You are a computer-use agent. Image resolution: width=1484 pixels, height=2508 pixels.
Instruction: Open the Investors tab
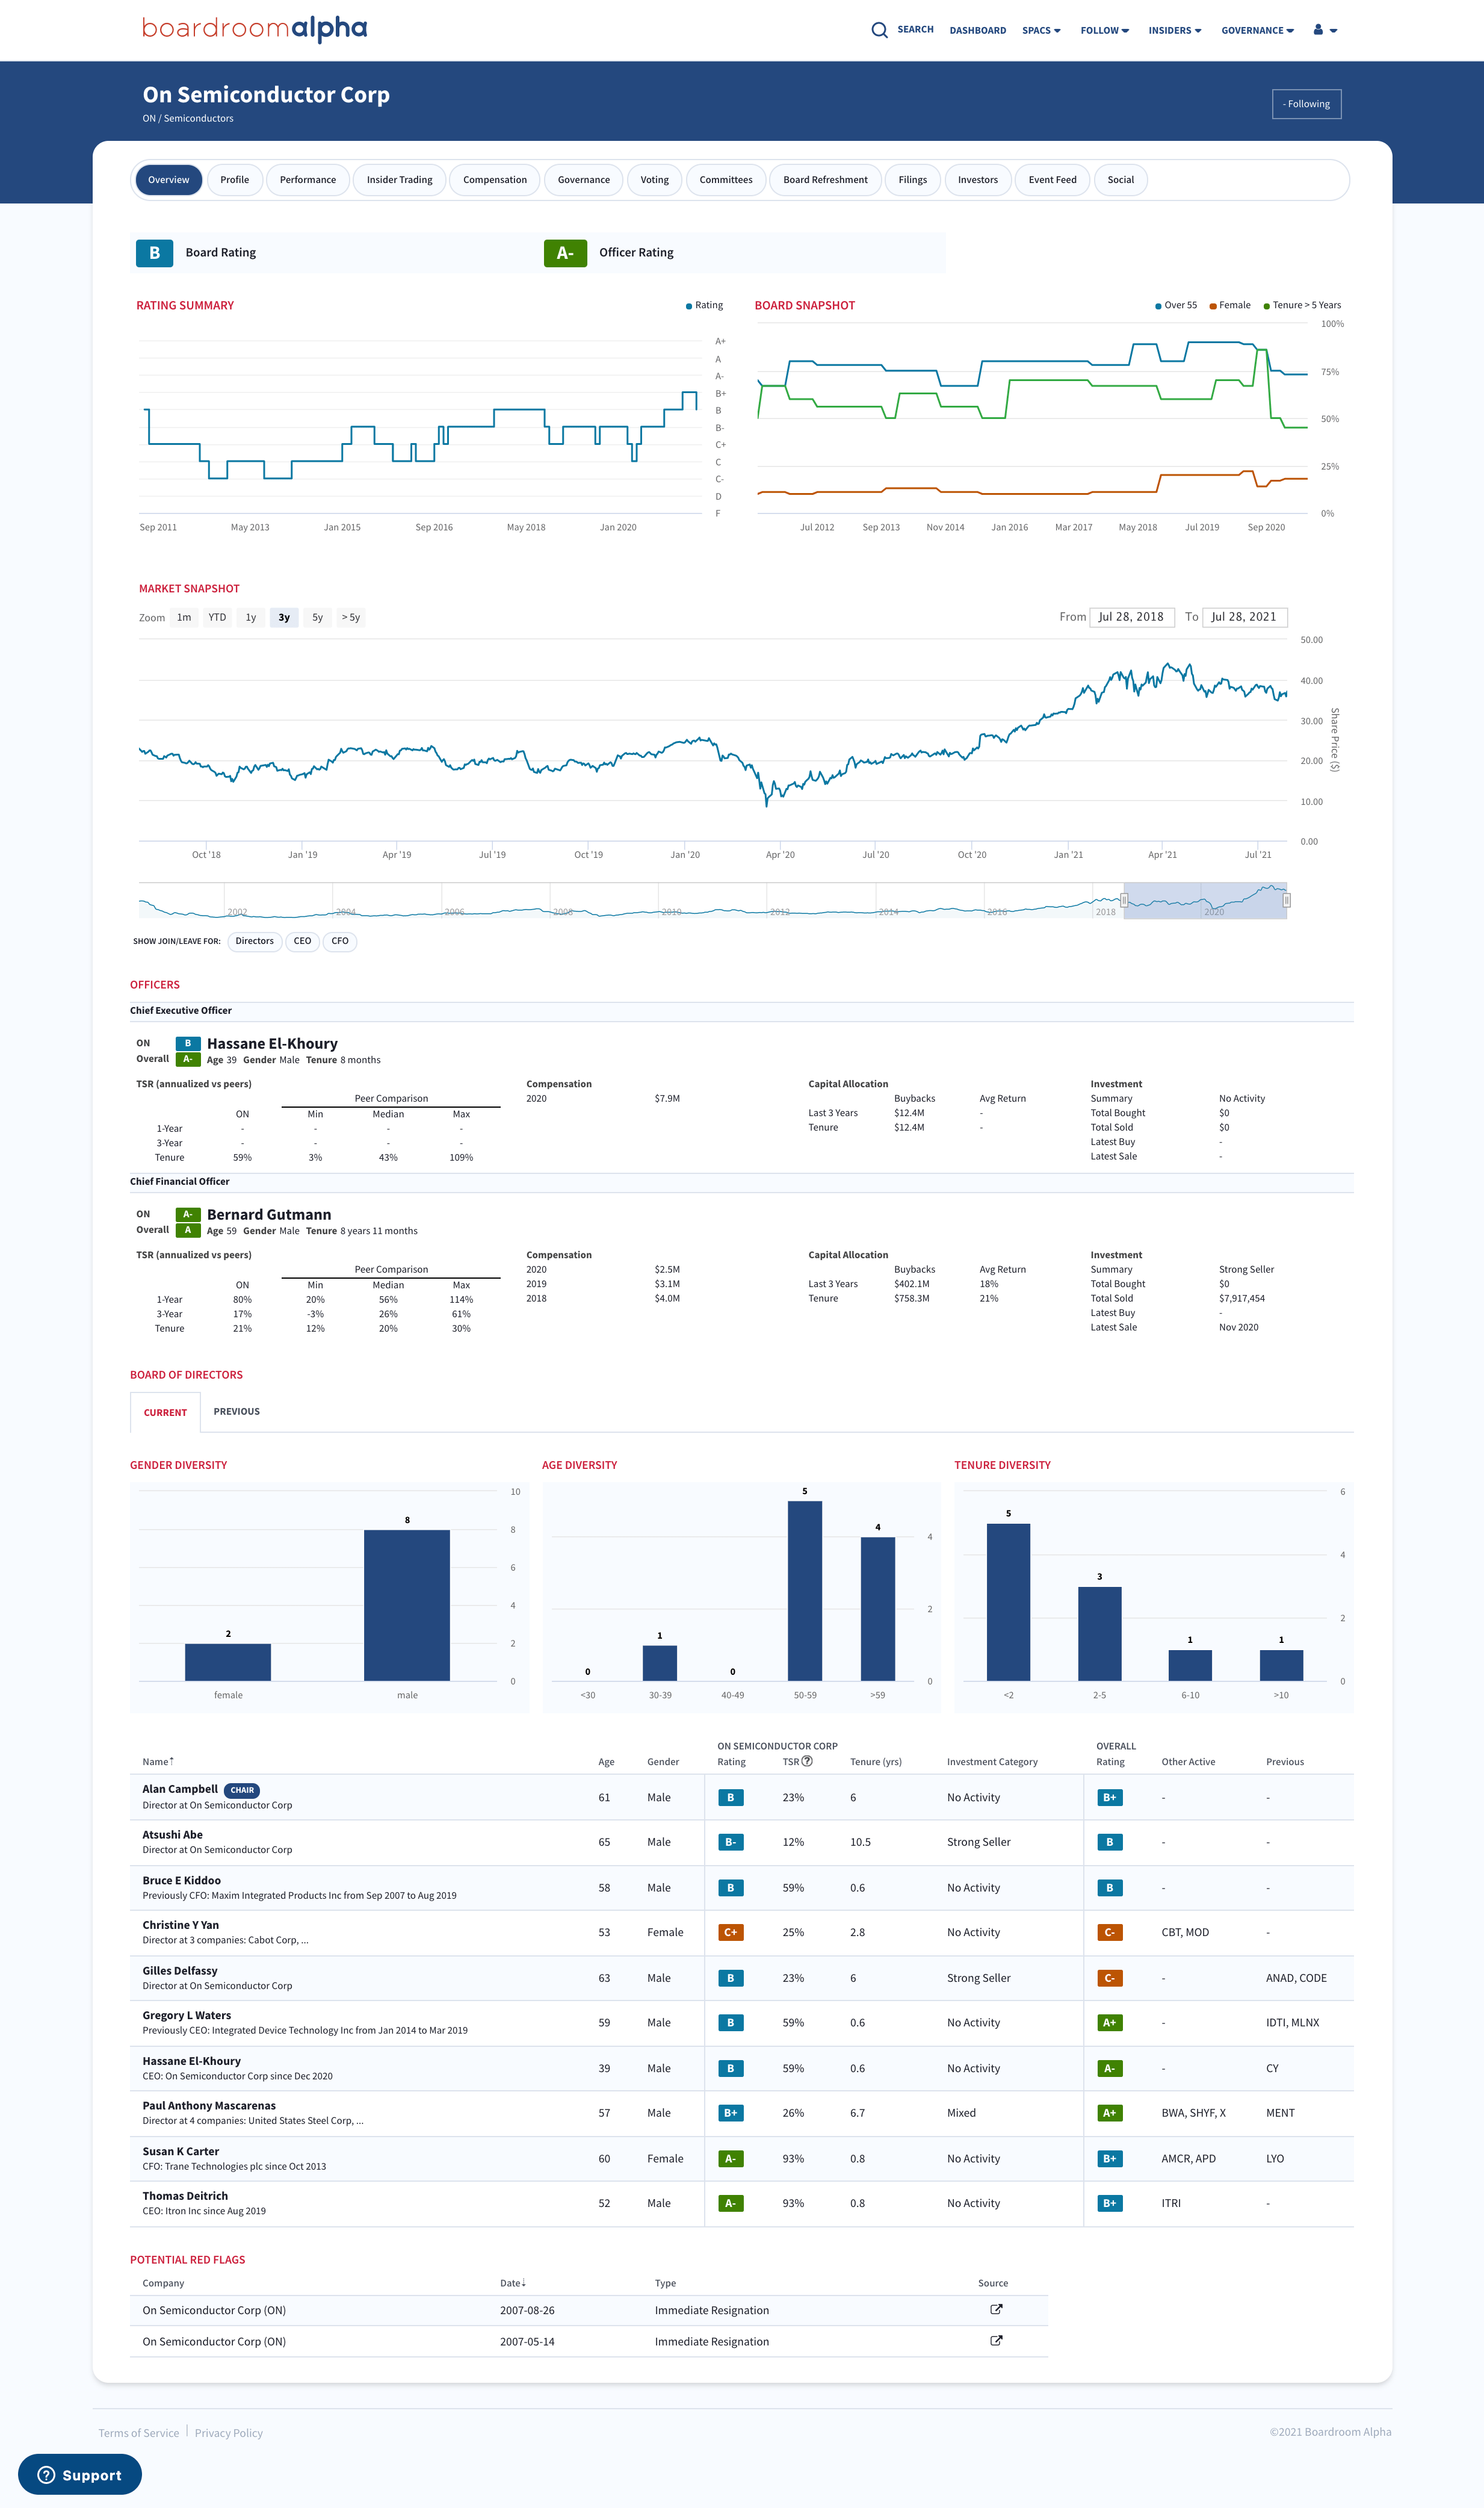[x=978, y=180]
